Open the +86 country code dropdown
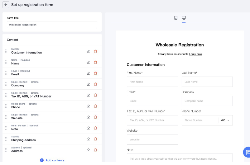The height and width of the screenshot is (165, 250). tap(225, 120)
